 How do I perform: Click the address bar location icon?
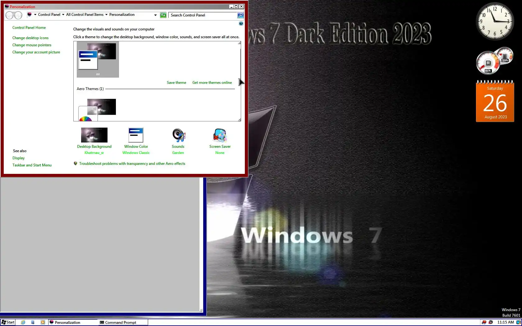click(x=30, y=15)
